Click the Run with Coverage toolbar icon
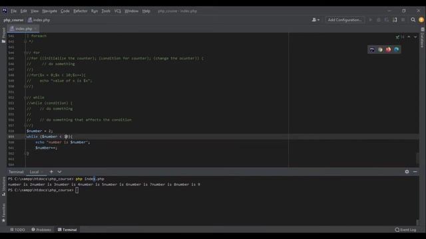 (x=387, y=20)
